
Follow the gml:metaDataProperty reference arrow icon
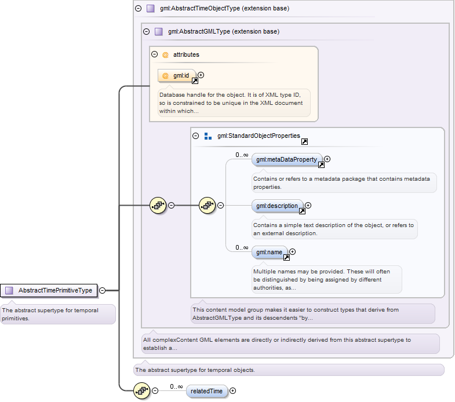(x=321, y=165)
